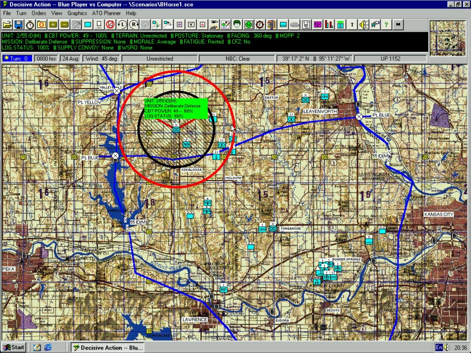
Task: Open the orders folder marked O
Action: coord(42,25)
